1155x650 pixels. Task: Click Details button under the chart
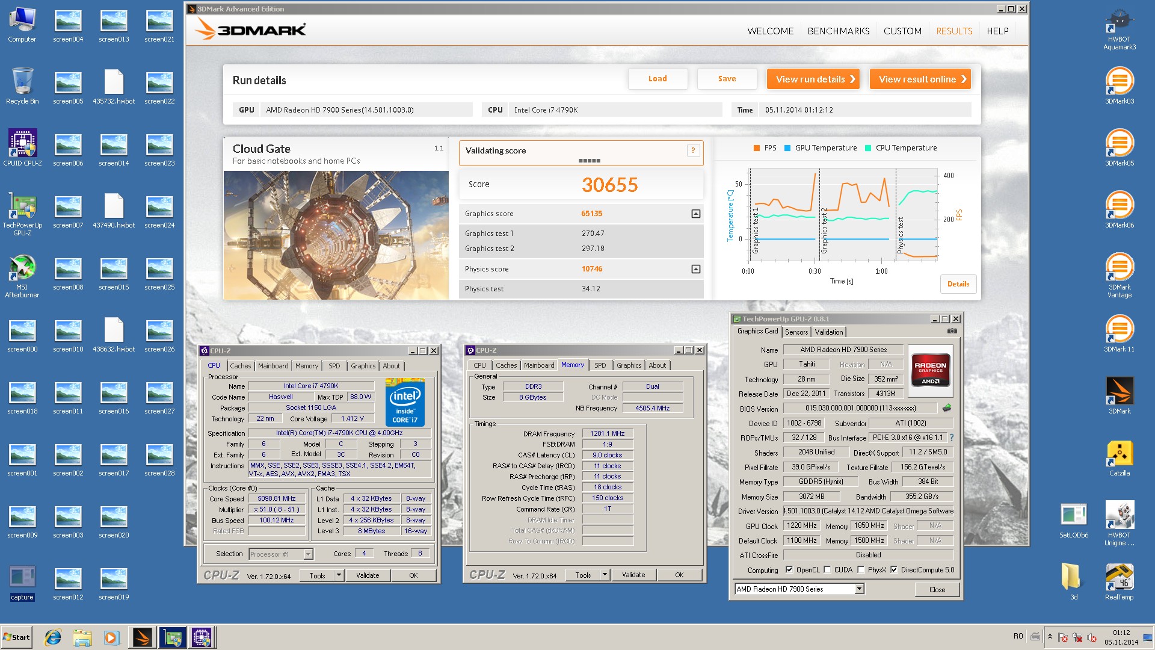pos(958,284)
